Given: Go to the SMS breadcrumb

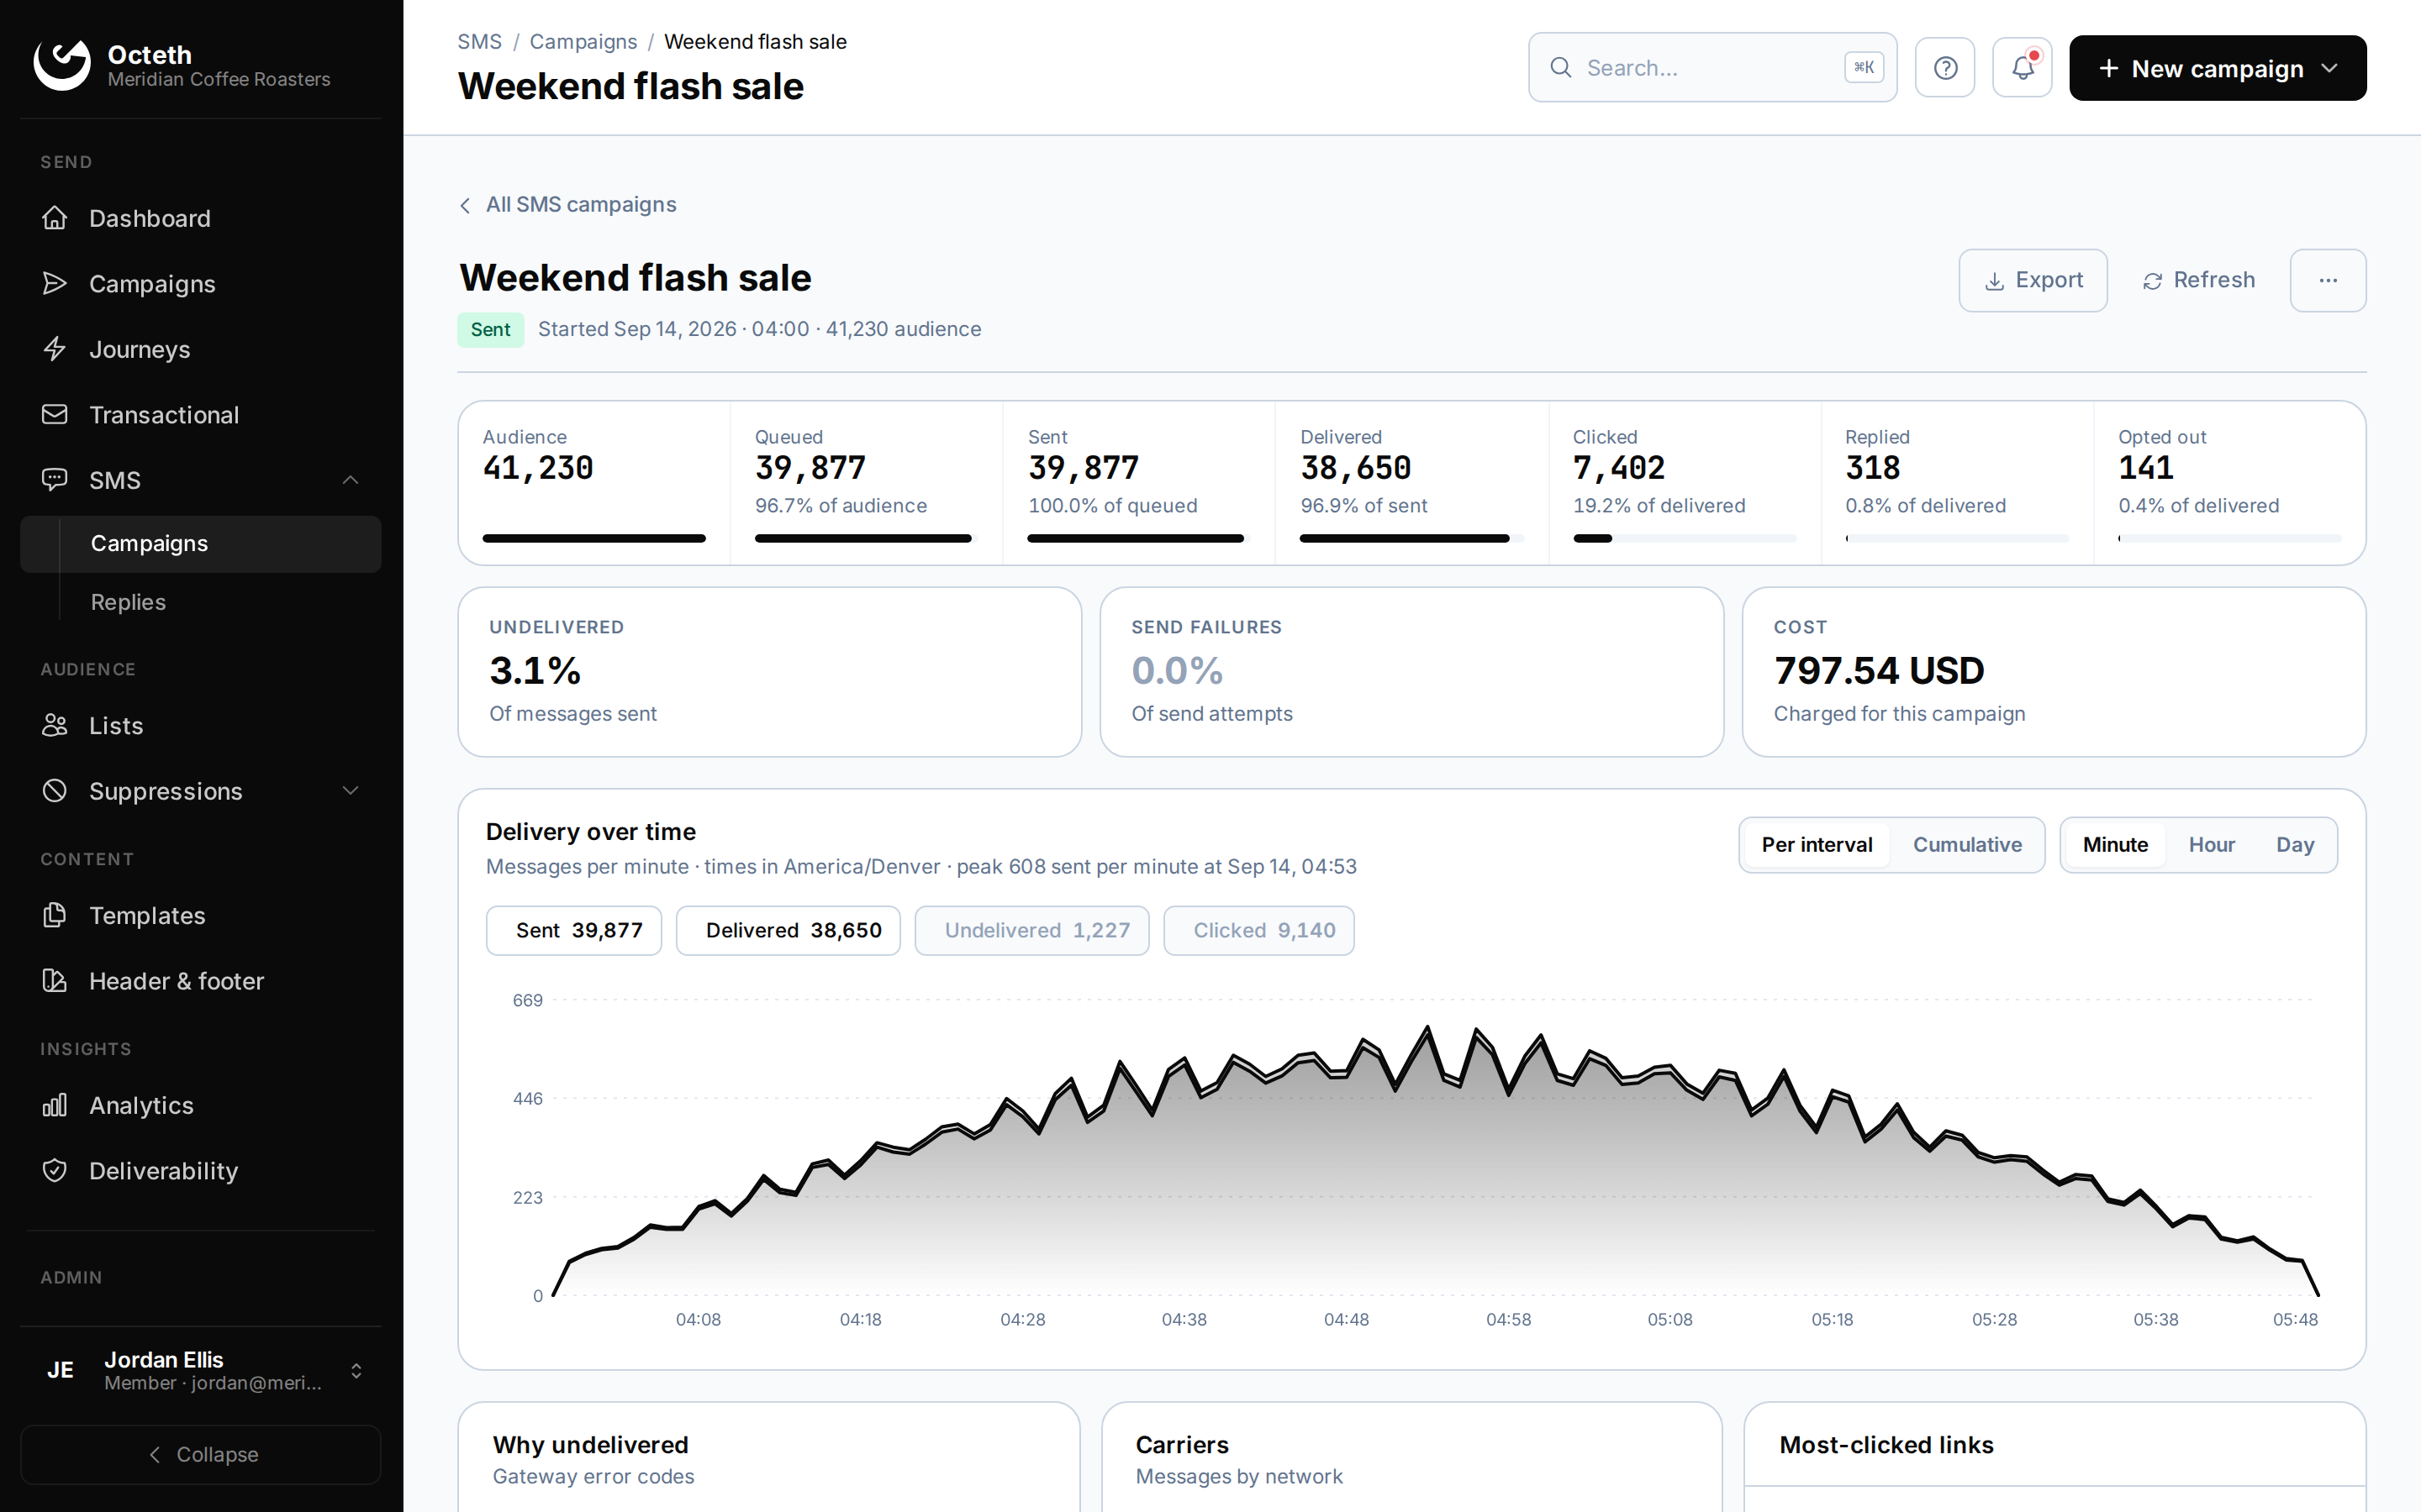Looking at the screenshot, I should point(479,42).
